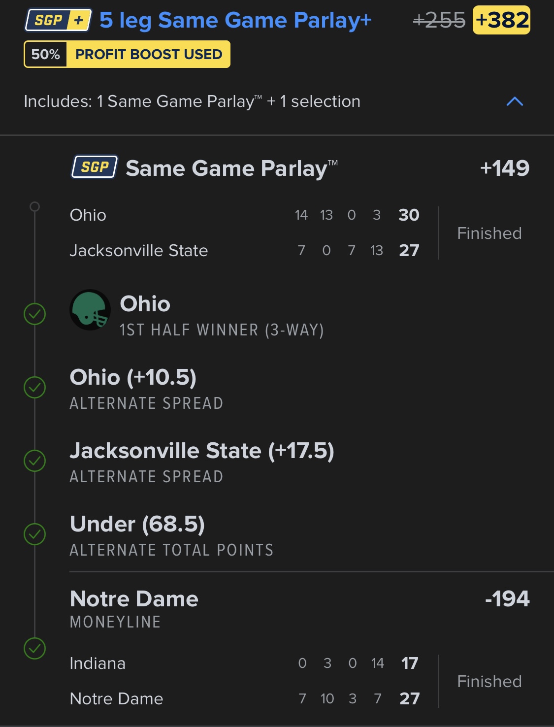The image size is (554, 727).
Task: Click the Includes 1 Same Game Parlay row
Action: coord(192,101)
